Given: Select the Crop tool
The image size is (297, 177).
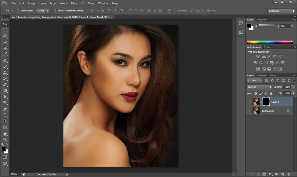Looking at the screenshot, I should (5, 48).
